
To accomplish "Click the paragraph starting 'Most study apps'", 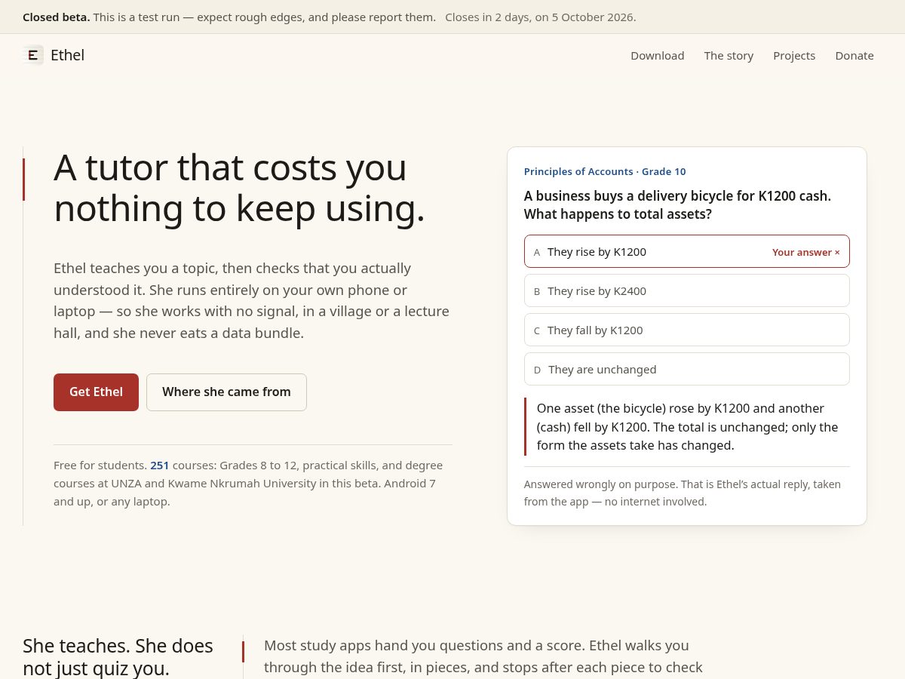I will coord(483,657).
